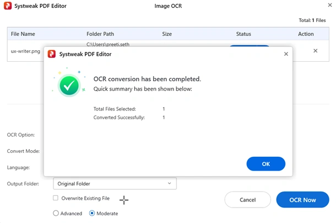Click the Size column header
The width and height of the screenshot is (336, 223).
[167, 34]
